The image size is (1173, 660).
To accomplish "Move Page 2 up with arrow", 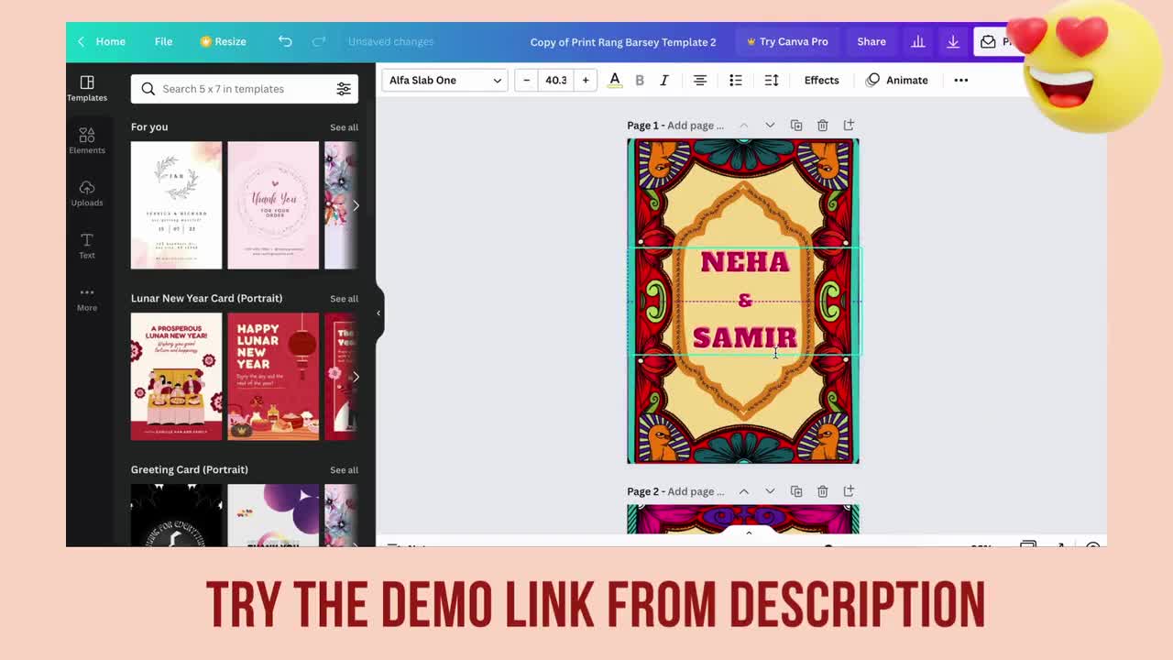I will coord(743,491).
